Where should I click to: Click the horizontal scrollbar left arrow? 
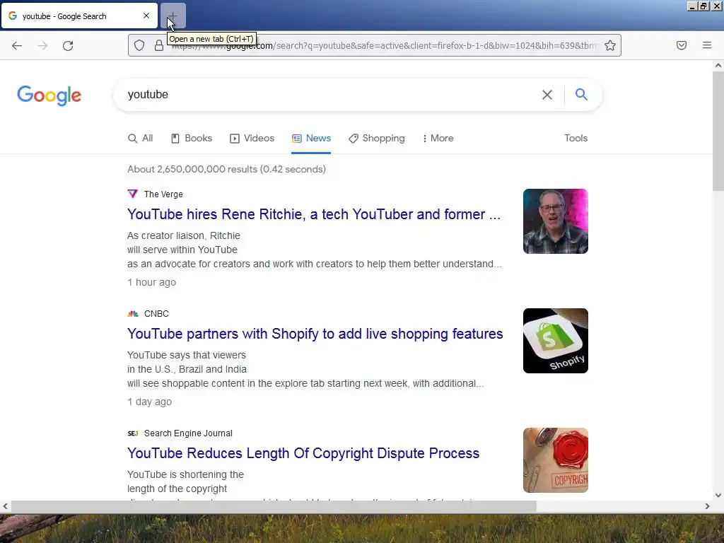[x=5, y=506]
